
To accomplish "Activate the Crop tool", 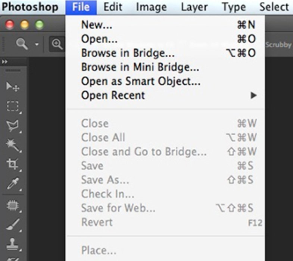I will pos(13,164).
